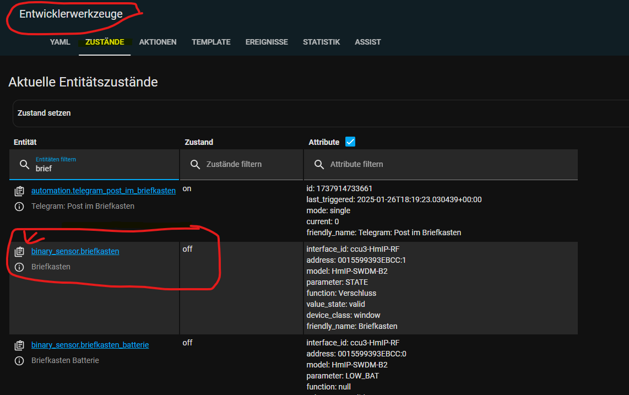Open automation.telegram_post_im_briefkasten link
This screenshot has height=395, width=629.
104,191
